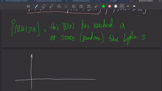Choose the light blue pen color
Image resolution: width=162 pixels, height=91 pixels.
[x=116, y=6]
